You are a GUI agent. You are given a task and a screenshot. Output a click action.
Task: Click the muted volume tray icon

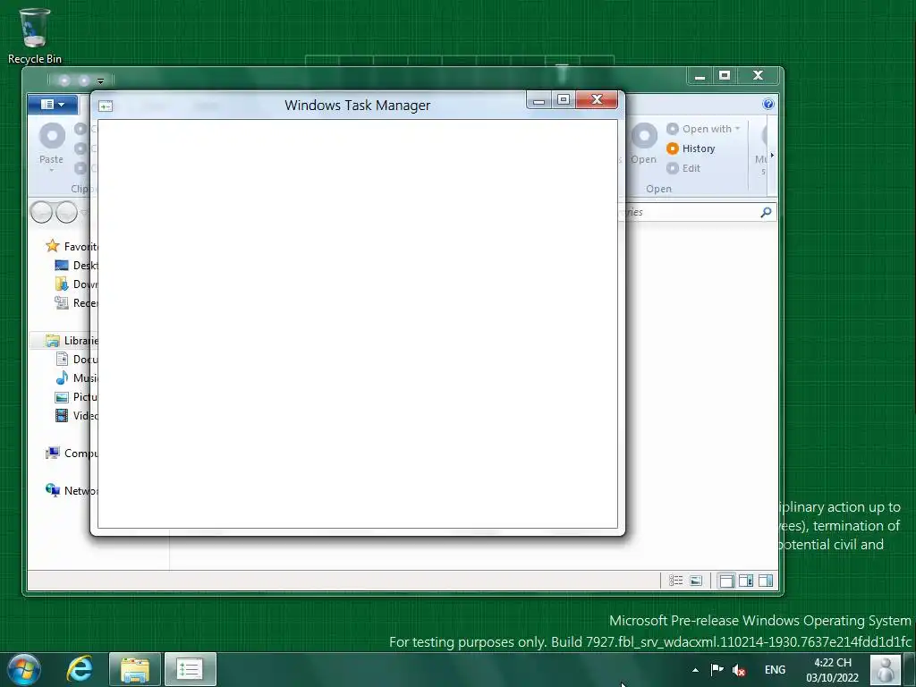[x=739, y=670]
